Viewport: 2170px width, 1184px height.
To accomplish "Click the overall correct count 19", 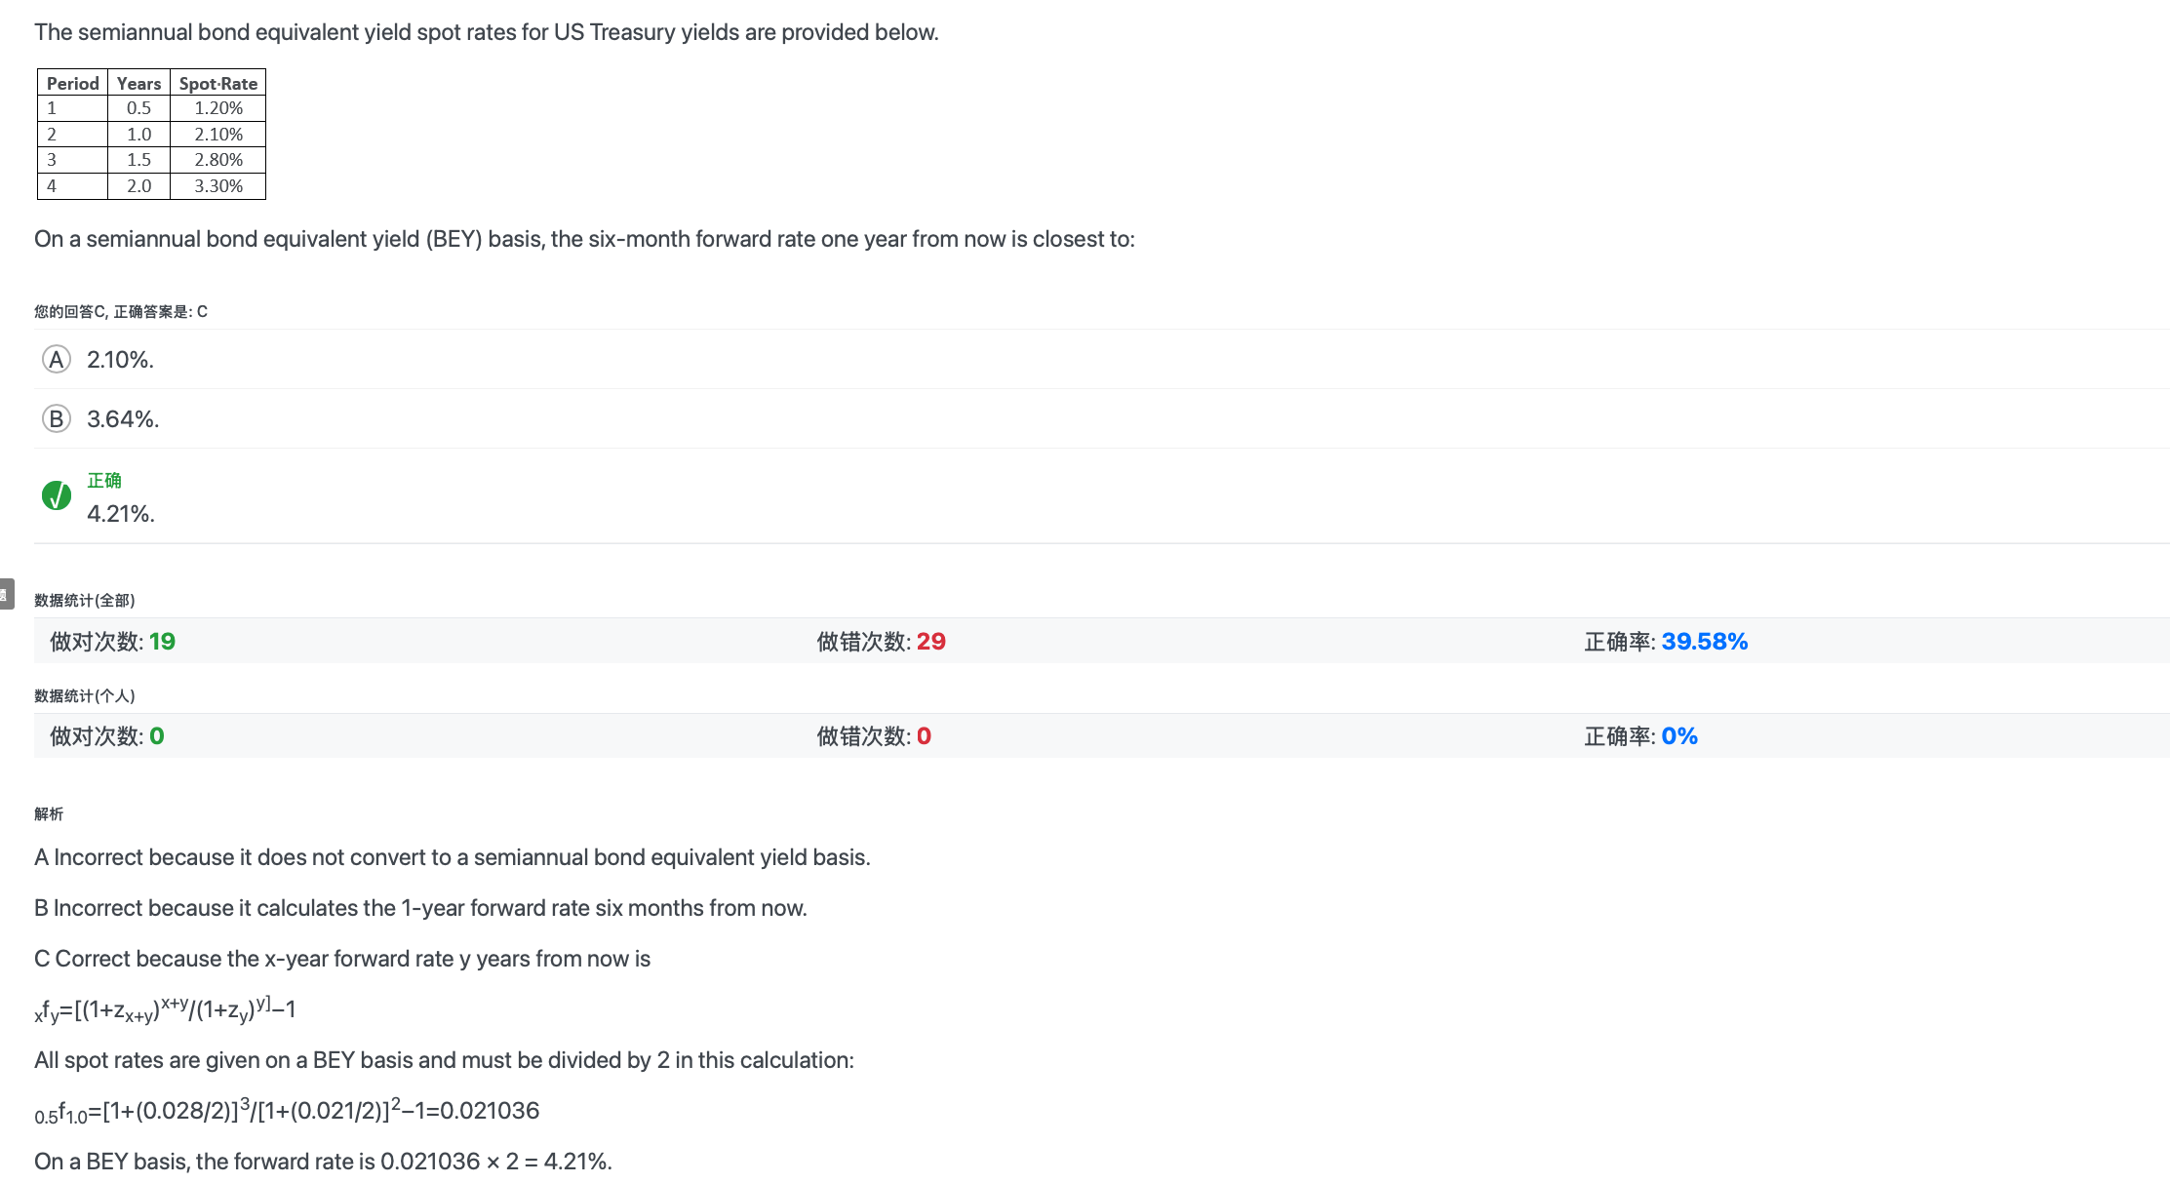I will pos(162,642).
